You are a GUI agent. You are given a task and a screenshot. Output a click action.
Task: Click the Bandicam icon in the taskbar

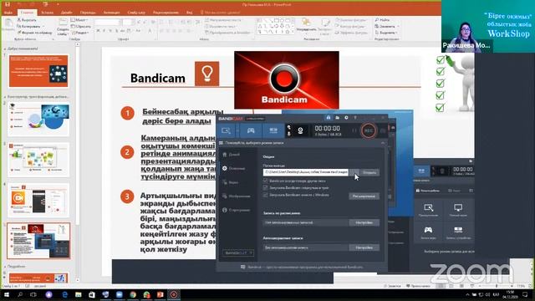coord(174,294)
